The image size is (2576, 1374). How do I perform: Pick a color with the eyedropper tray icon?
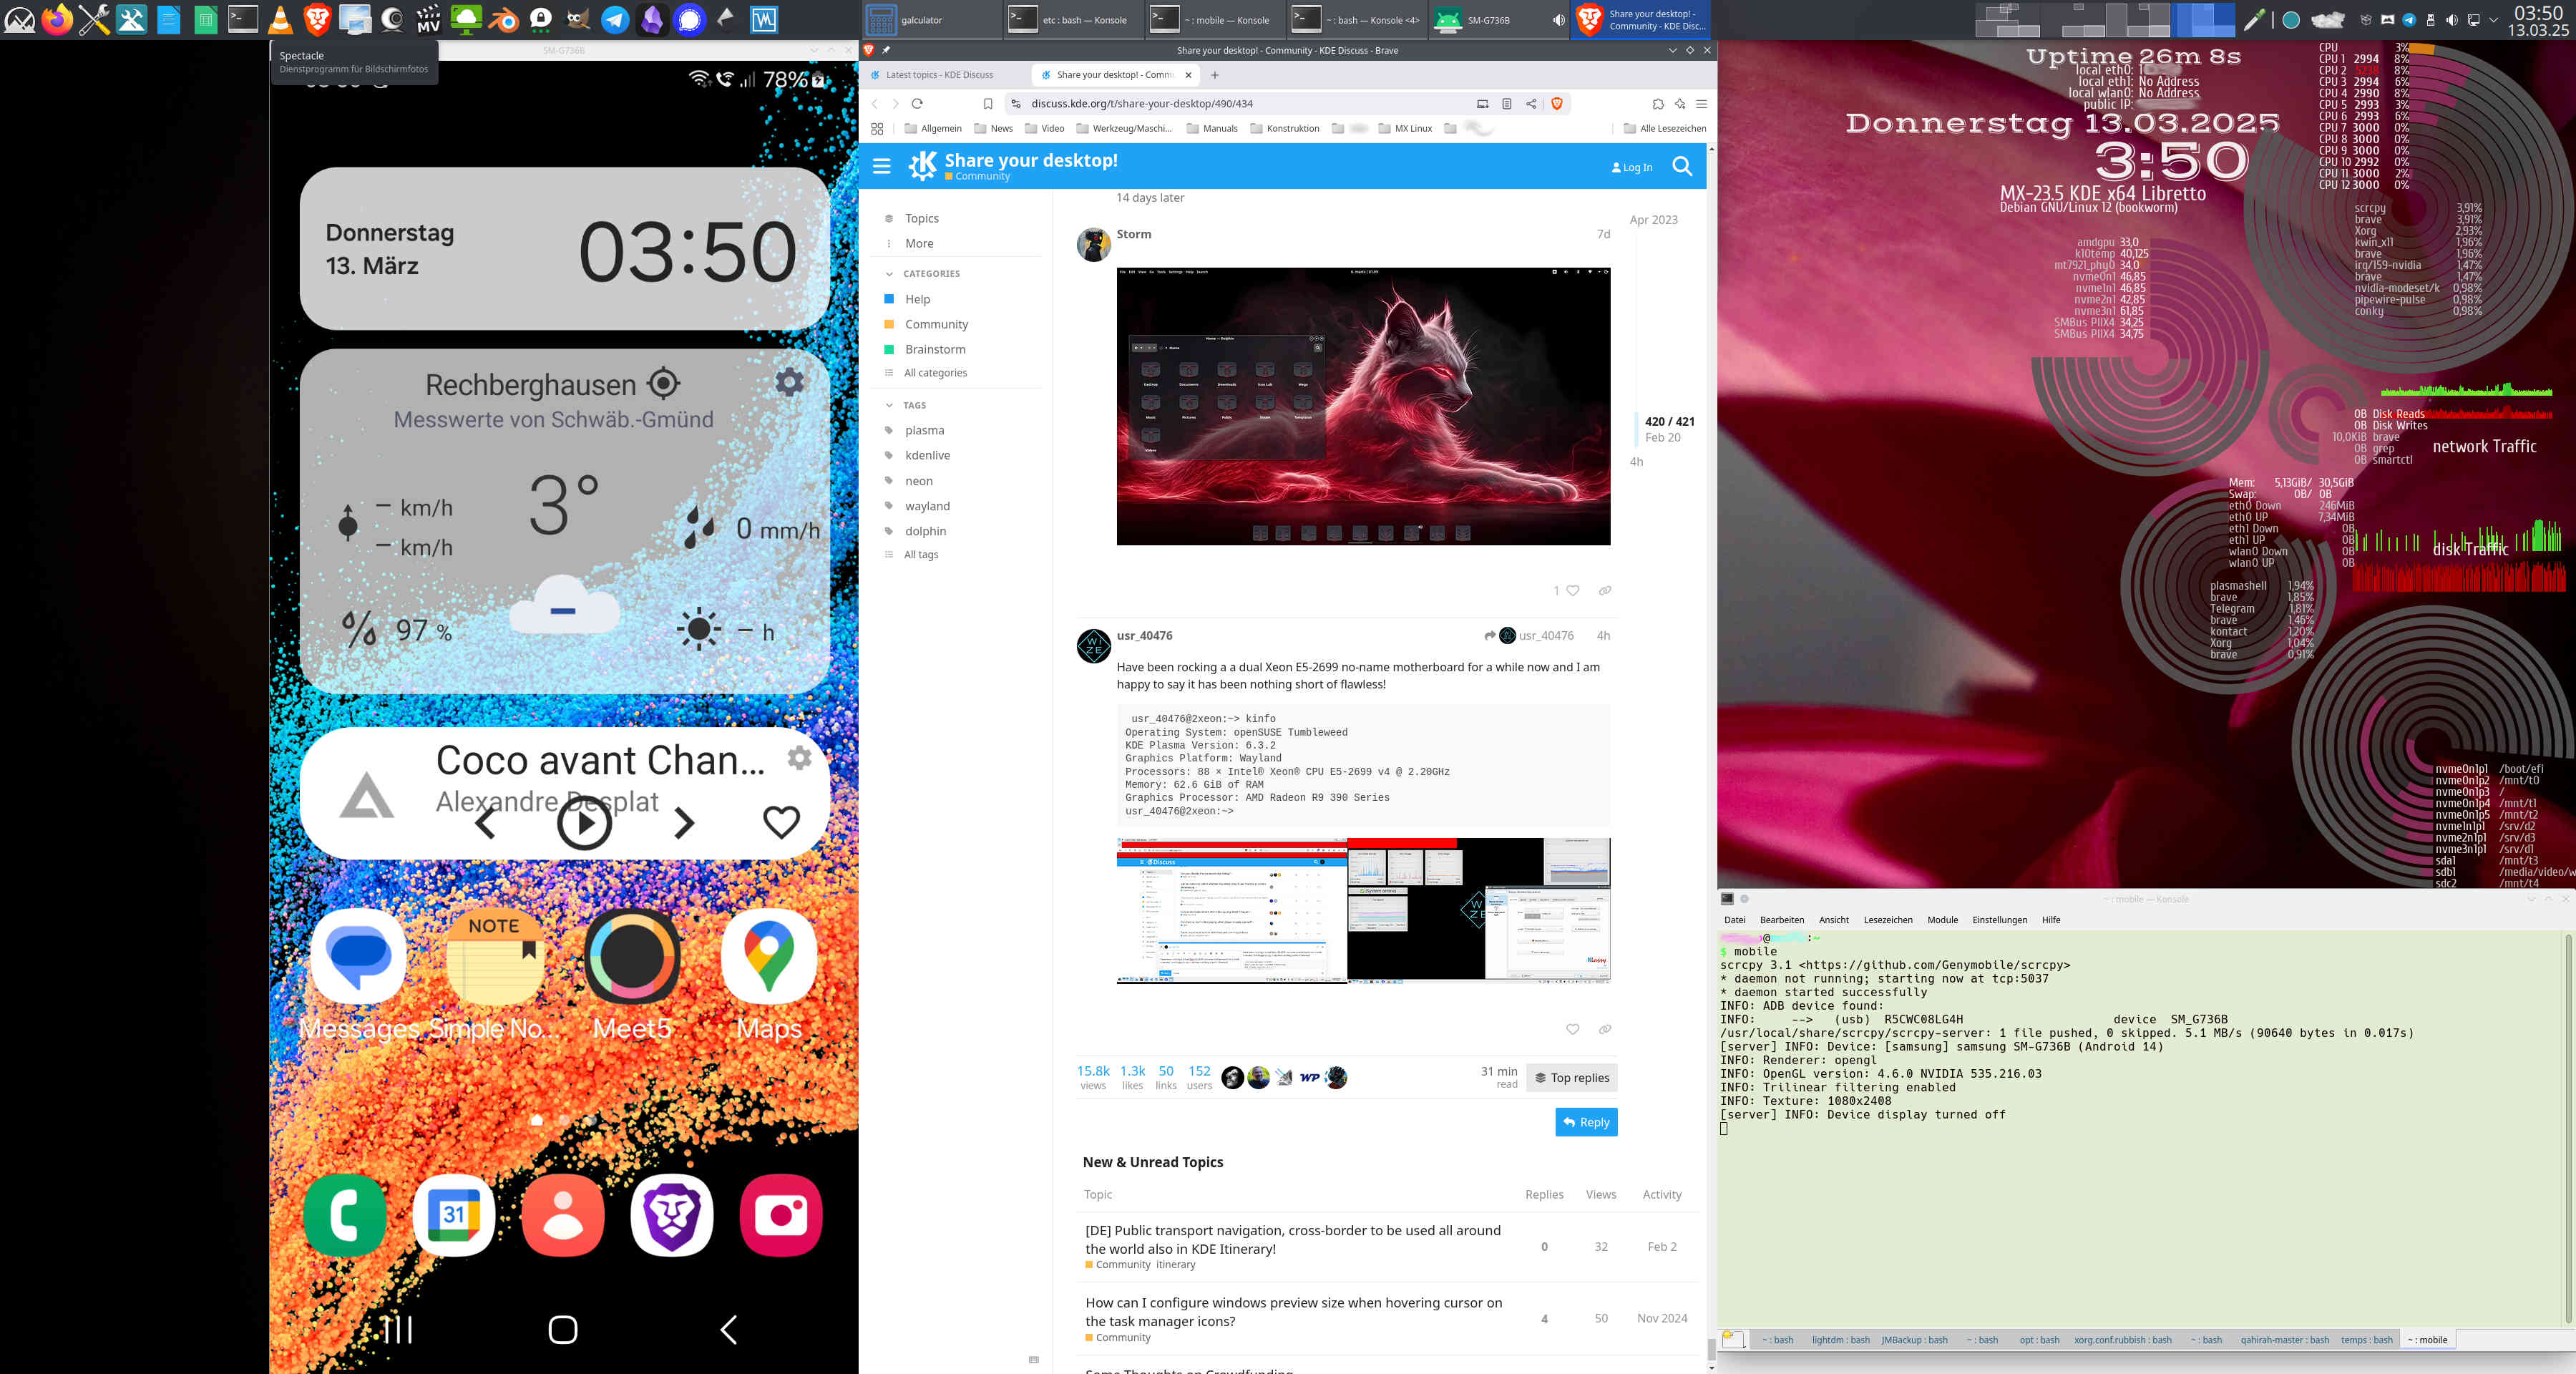2254,19
